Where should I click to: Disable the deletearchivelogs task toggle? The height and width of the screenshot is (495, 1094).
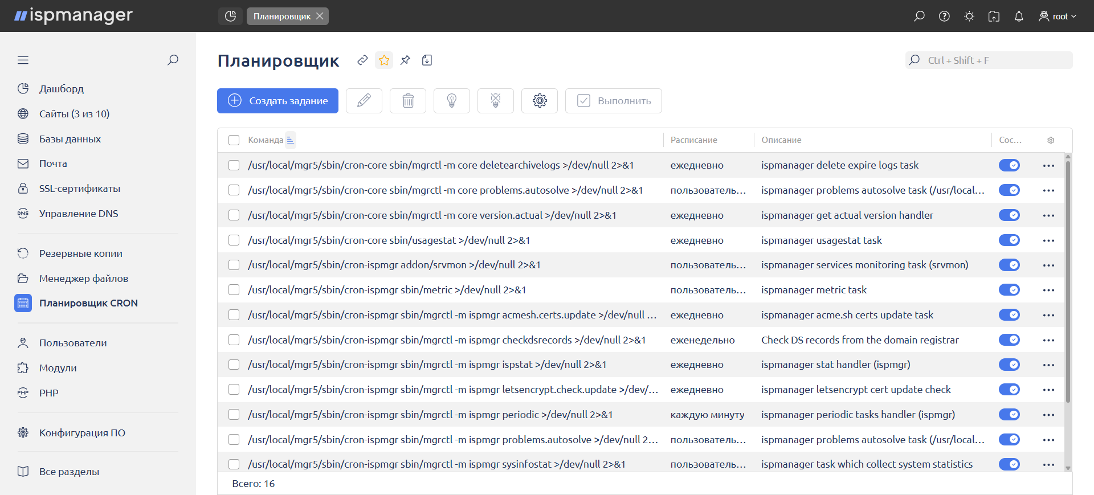(x=1009, y=165)
